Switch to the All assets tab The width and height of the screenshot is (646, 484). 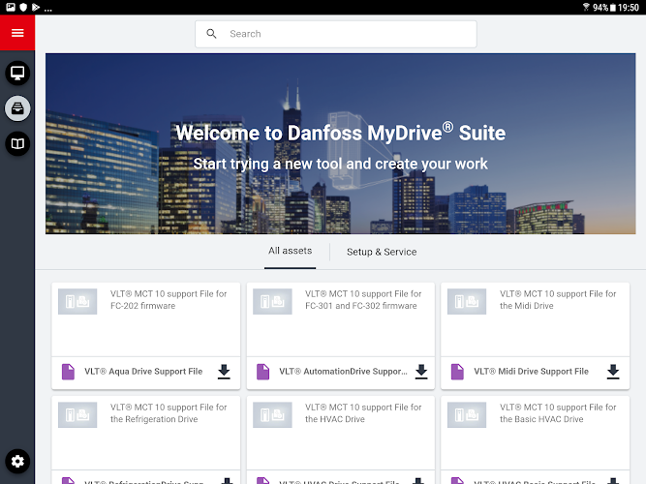(x=290, y=251)
